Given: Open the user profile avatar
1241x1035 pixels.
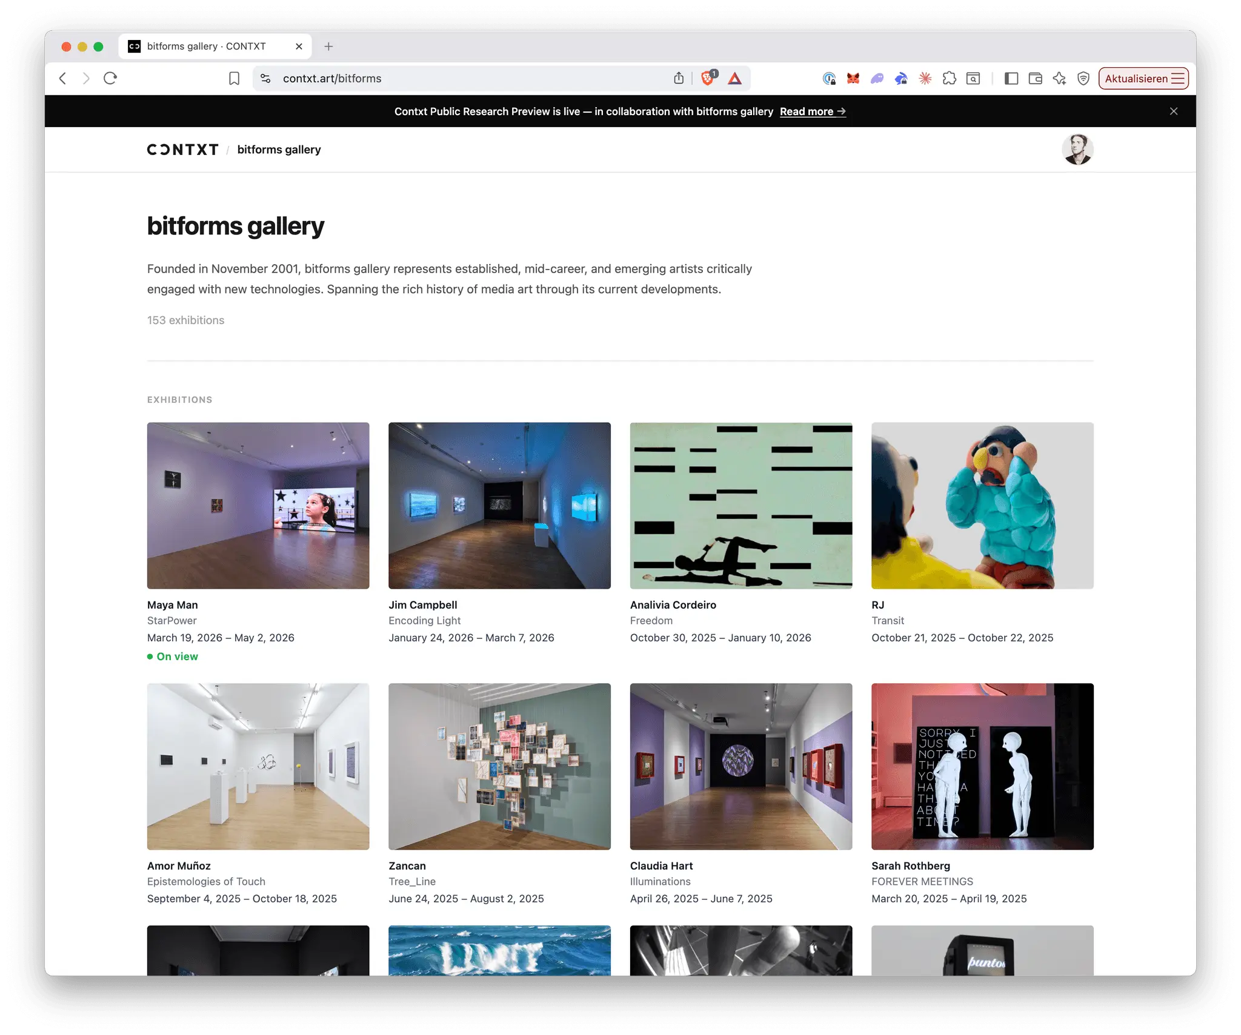Looking at the screenshot, I should click(1077, 150).
